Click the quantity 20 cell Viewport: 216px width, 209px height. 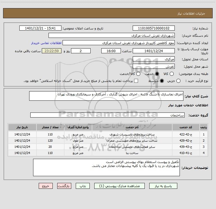click(x=50, y=147)
